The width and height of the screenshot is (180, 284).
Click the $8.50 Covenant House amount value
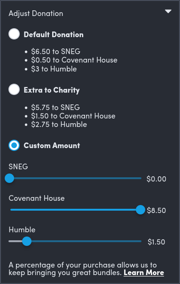tap(157, 211)
